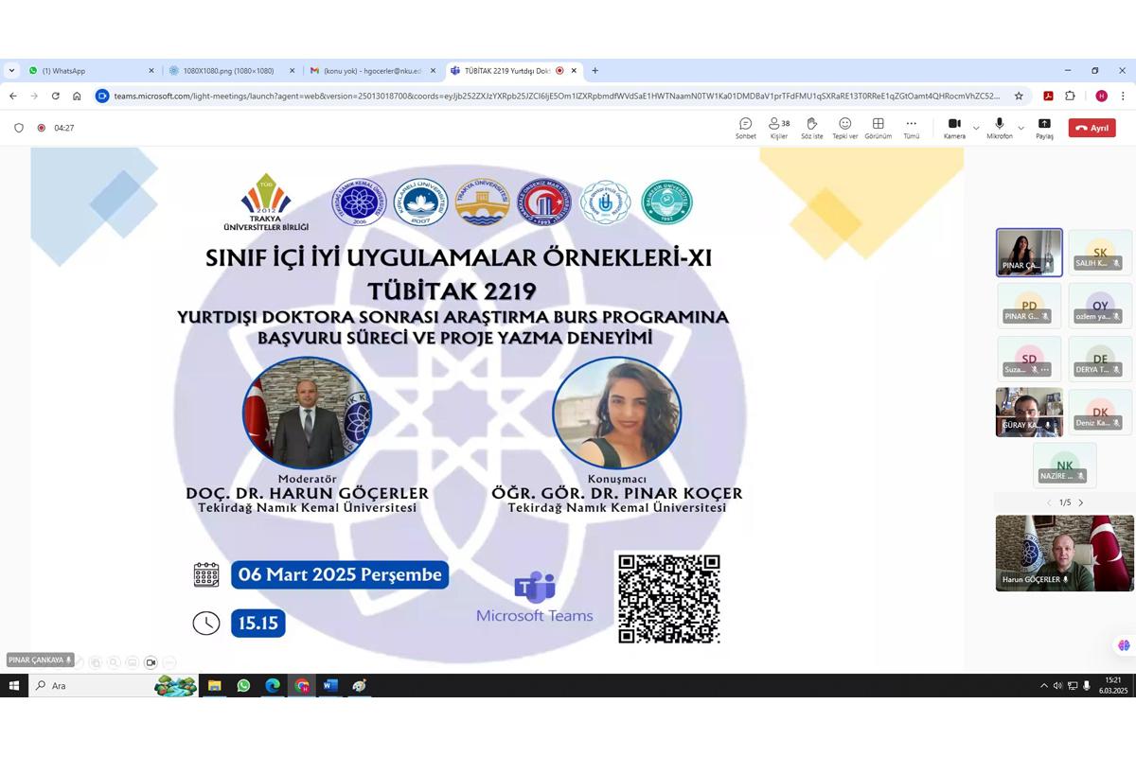Show the Kişiler participants list
Screen dimensions: 1136x757
click(x=779, y=129)
